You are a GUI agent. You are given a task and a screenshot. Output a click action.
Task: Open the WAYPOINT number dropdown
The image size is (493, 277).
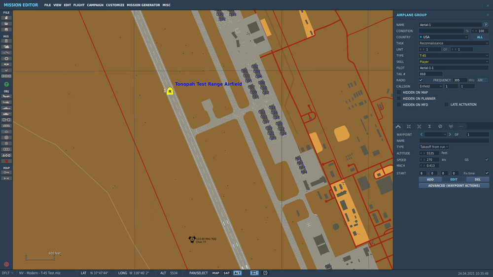tap(435, 135)
